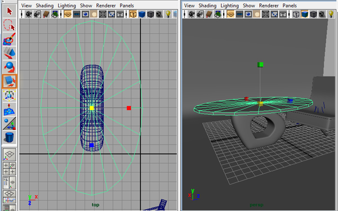Activate the Paint Selection tool

9,39
